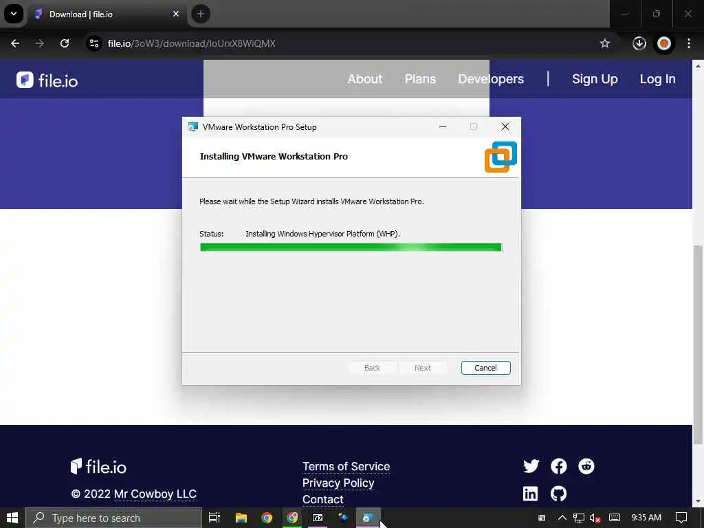This screenshot has width=704, height=528.
Task: Open touch keyboard tray icon
Action: click(x=615, y=518)
